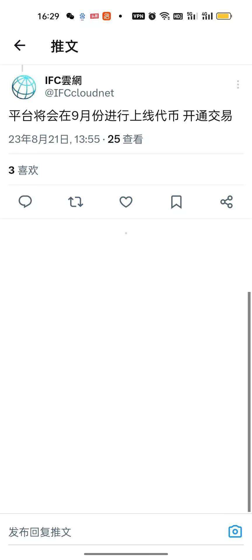Bookmark this tweet

176,202
